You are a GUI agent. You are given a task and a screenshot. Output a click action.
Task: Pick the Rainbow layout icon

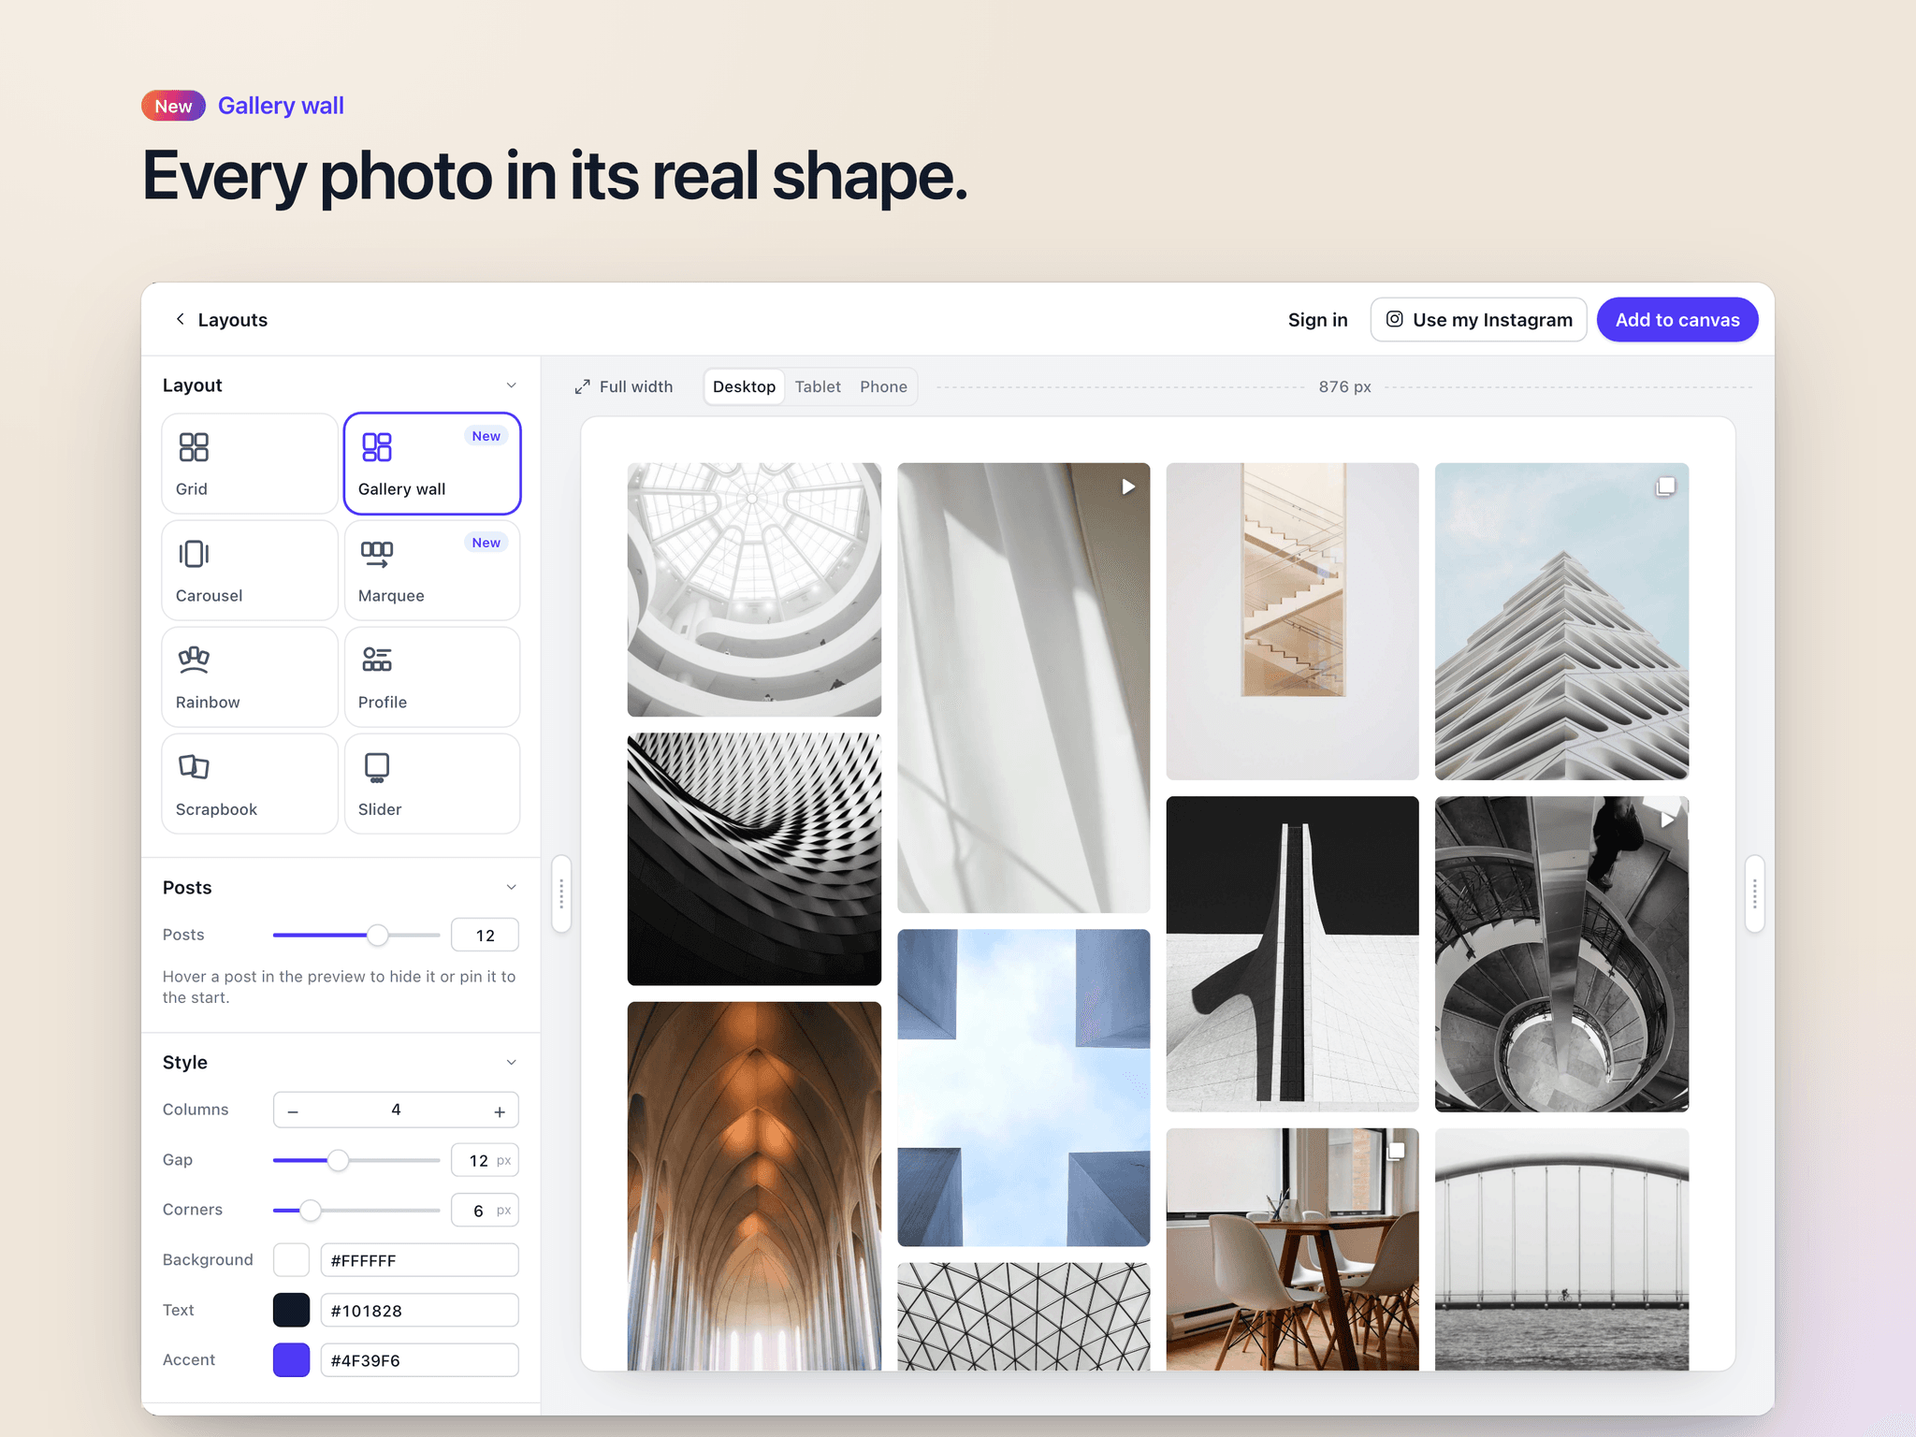tap(194, 660)
